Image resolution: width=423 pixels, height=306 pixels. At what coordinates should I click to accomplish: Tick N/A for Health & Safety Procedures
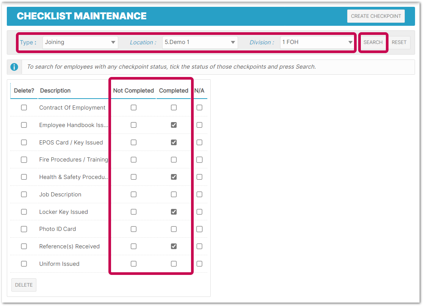[x=199, y=177]
